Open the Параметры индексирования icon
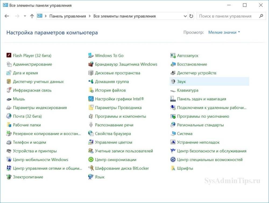Viewport: 269px width, 203px height. 9,108
